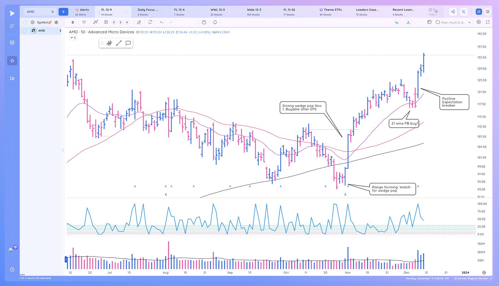Click the left gear icon in watchlist header
Viewport: 499px width, 286px height.
click(x=33, y=22)
